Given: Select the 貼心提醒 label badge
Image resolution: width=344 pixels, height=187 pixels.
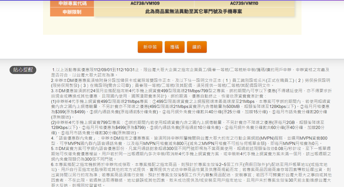Looking at the screenshot, I should point(23,70).
